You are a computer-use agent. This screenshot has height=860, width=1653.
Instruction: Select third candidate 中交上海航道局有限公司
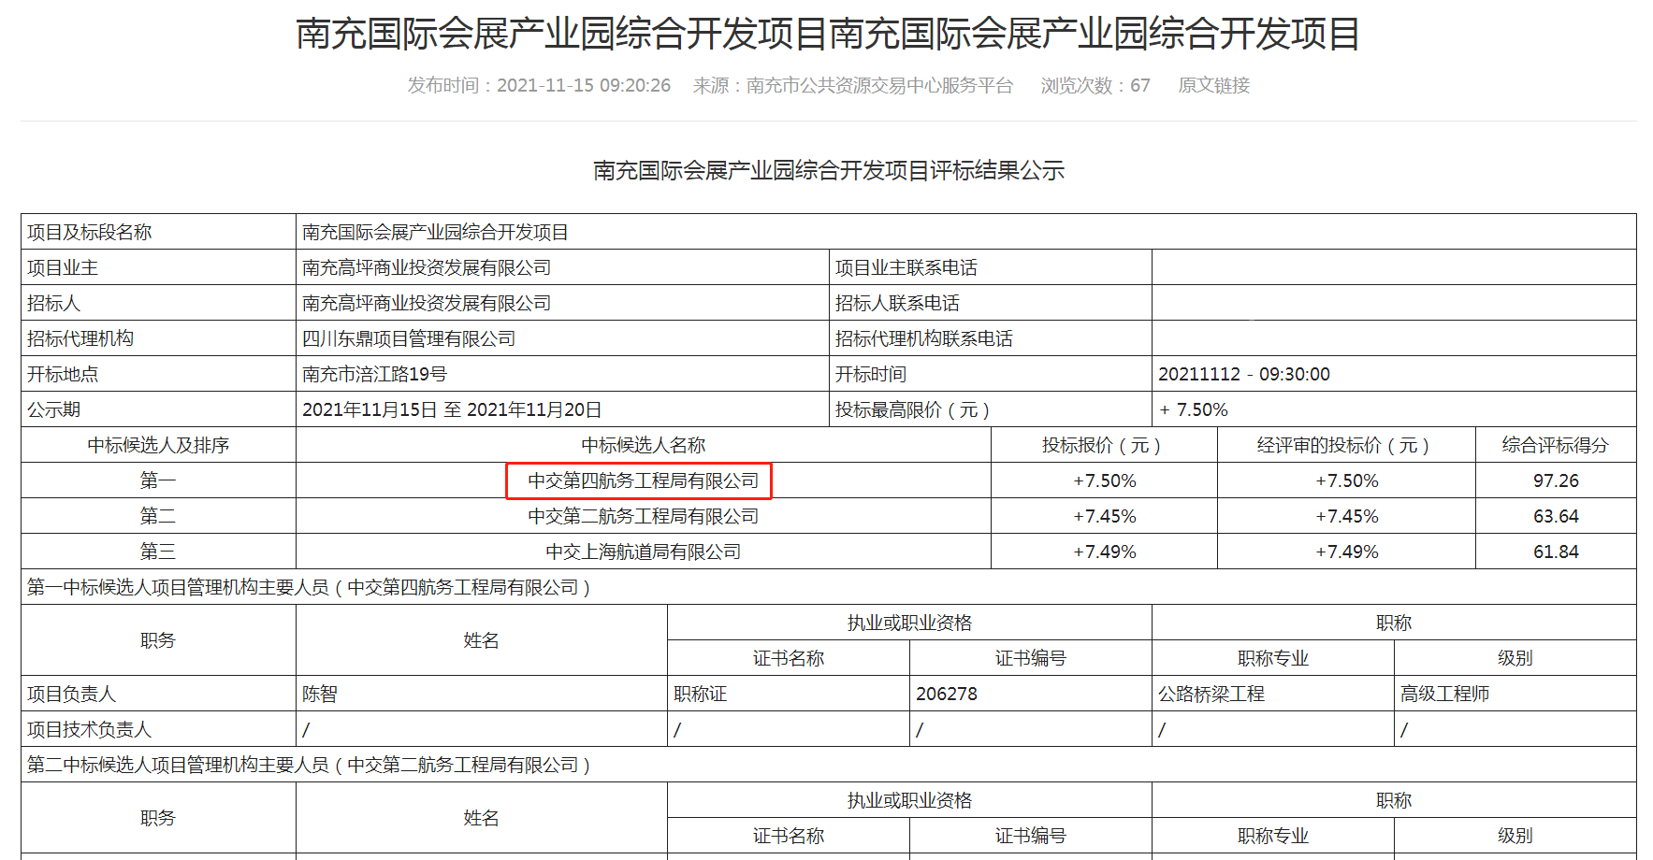644,552
